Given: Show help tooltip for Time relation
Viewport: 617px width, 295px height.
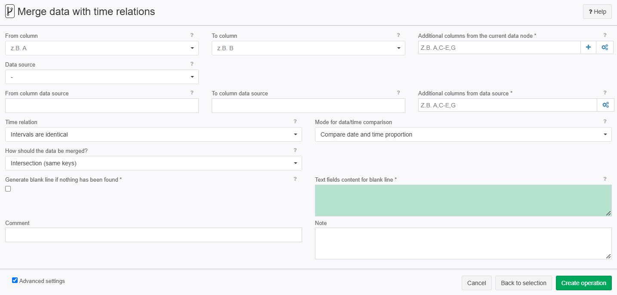Looking at the screenshot, I should [x=295, y=122].
